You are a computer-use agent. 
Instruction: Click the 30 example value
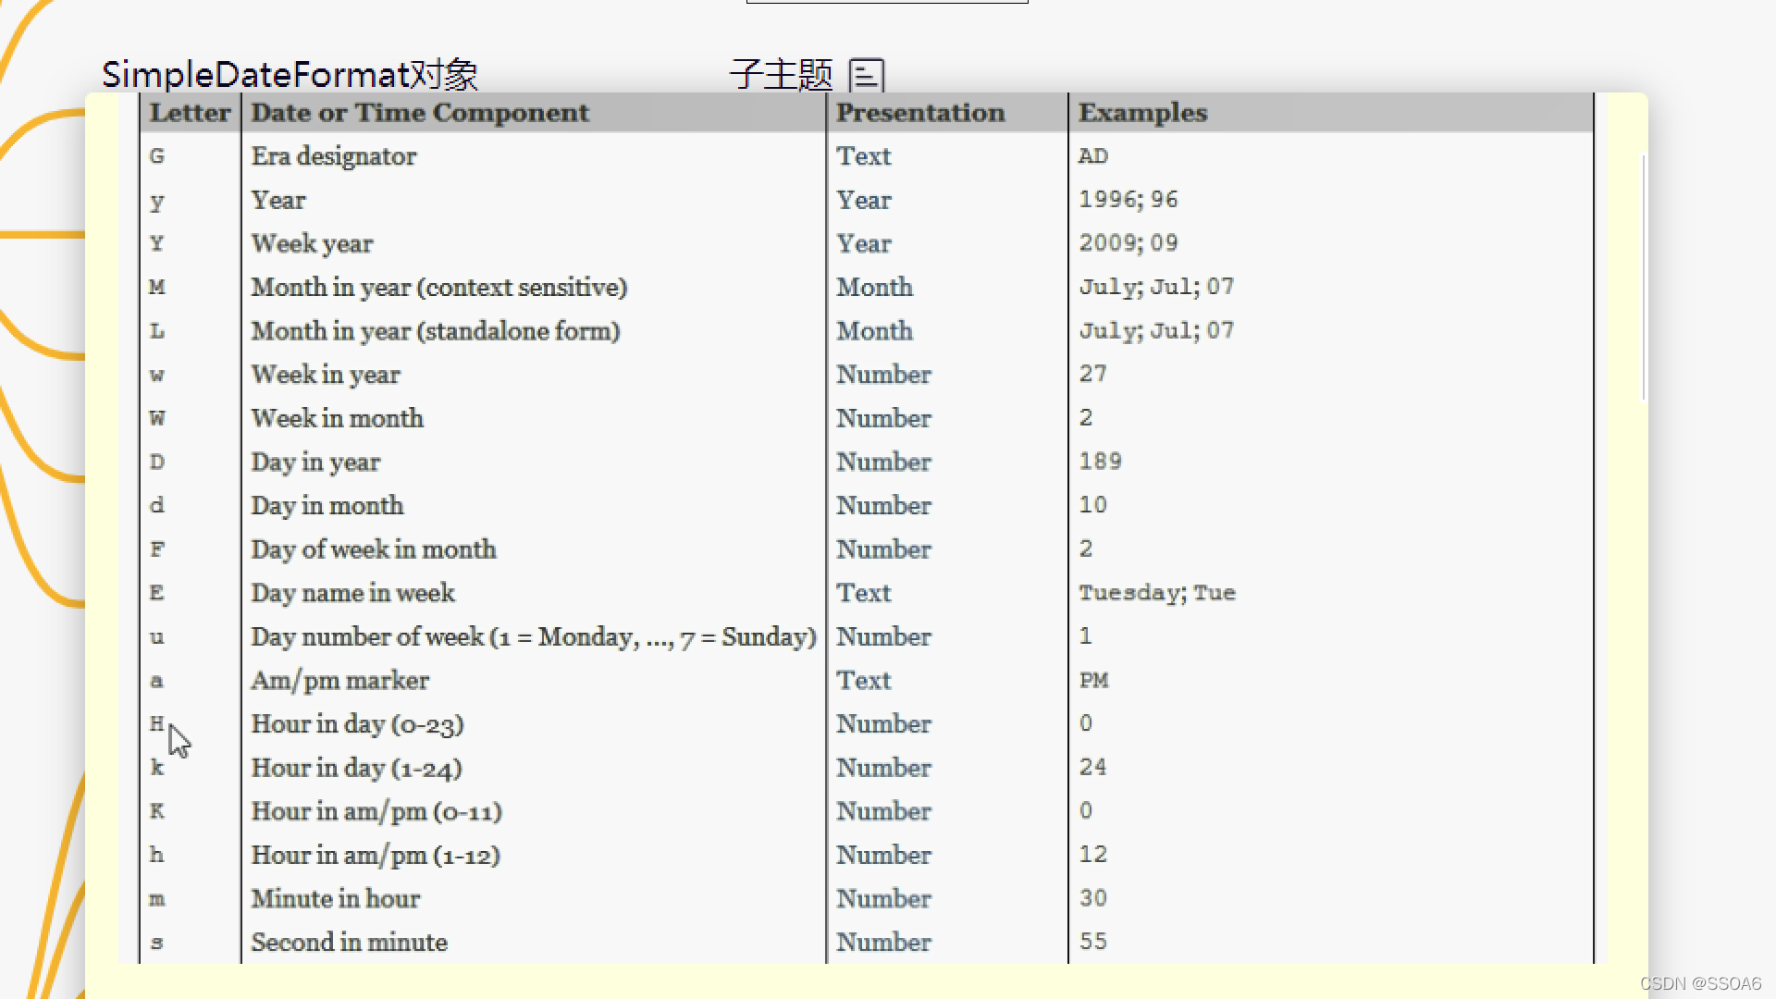pyautogui.click(x=1093, y=898)
